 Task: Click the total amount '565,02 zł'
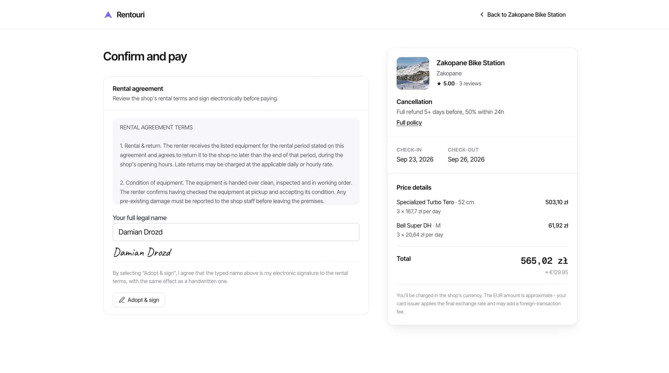pyautogui.click(x=544, y=261)
